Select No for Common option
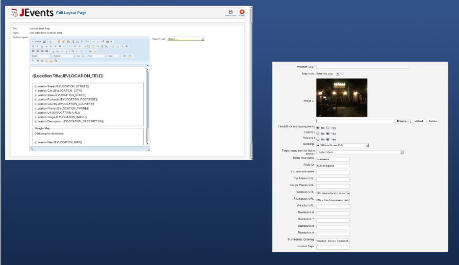 tap(318, 133)
